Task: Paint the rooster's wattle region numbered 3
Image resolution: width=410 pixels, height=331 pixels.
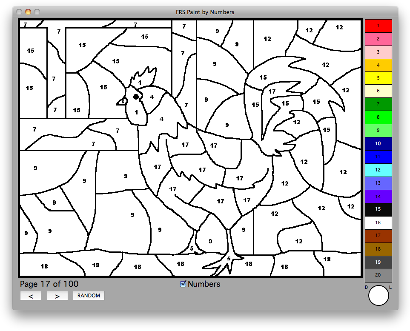Action: 123,102
